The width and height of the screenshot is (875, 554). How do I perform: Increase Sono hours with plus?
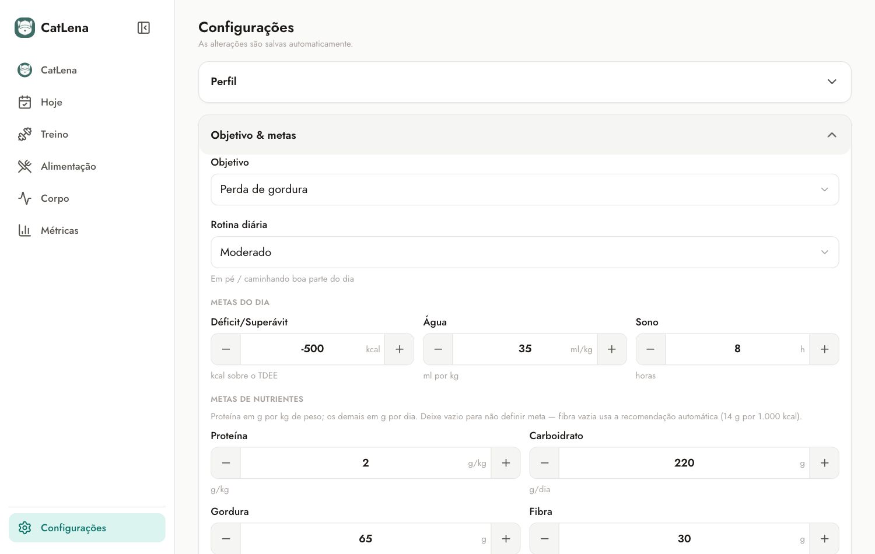[x=824, y=349]
